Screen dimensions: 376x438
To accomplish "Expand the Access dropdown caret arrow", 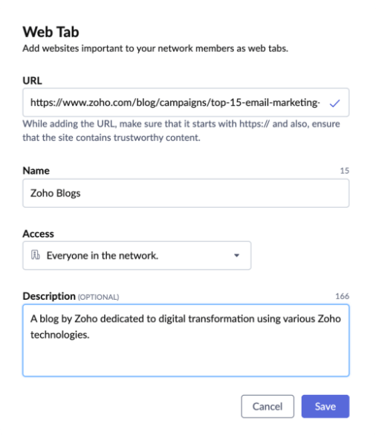I will tap(236, 255).
